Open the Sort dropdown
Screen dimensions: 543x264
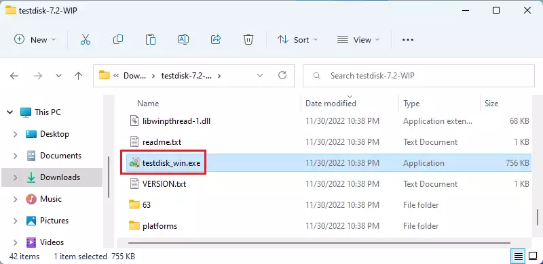point(298,39)
